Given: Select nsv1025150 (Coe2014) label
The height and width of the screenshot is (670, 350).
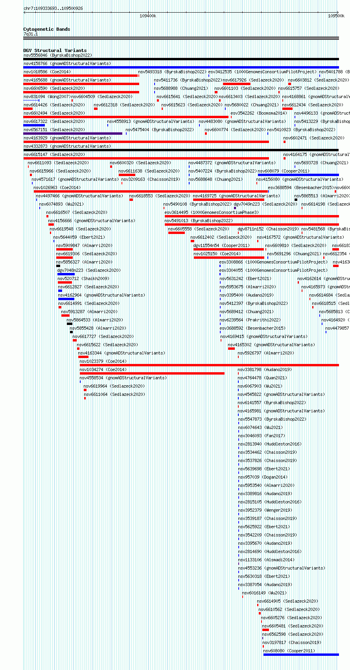Looking at the screenshot, I should [217, 254].
